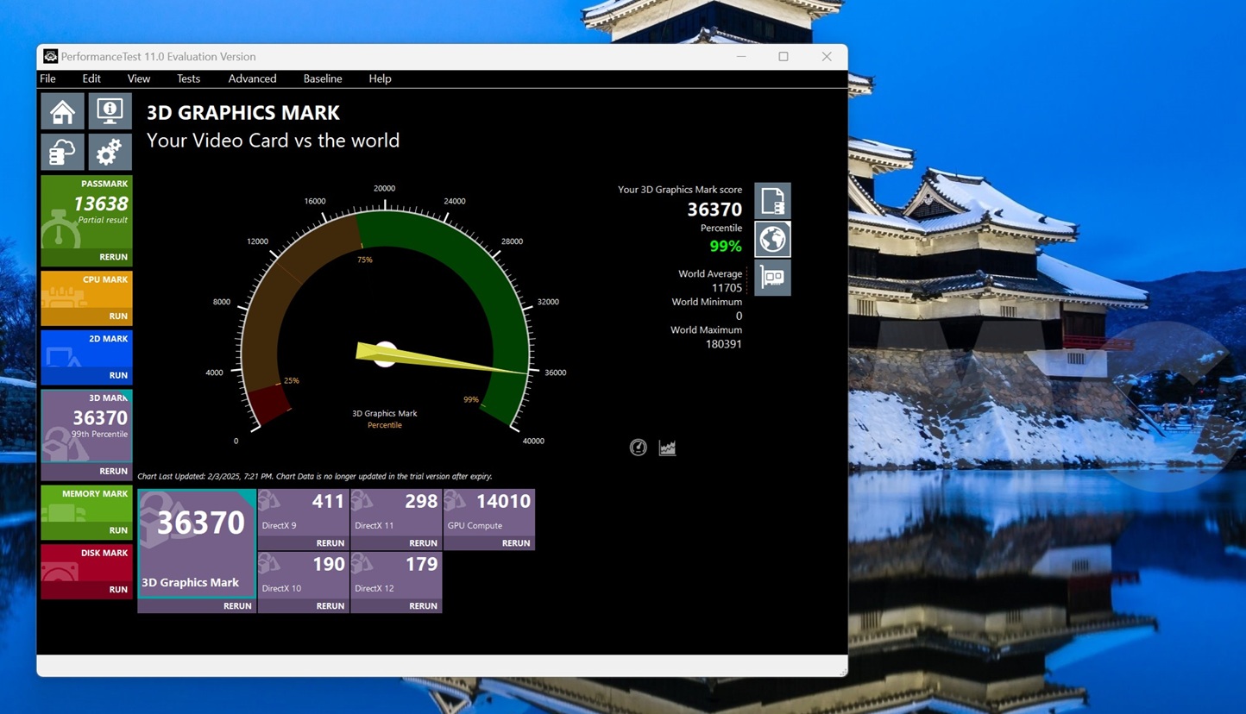Rerun the DirectX 11 test

pyautogui.click(x=423, y=543)
